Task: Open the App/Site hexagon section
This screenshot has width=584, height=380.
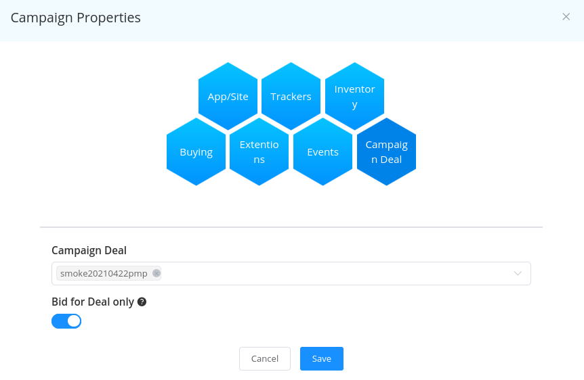Action: [228, 96]
